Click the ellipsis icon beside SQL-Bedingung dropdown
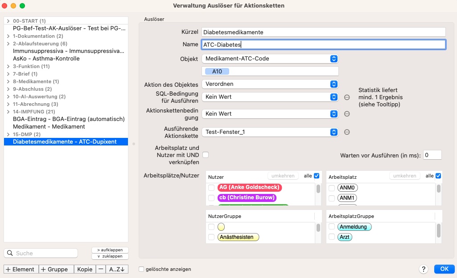The width and height of the screenshot is (457, 278). [x=347, y=97]
